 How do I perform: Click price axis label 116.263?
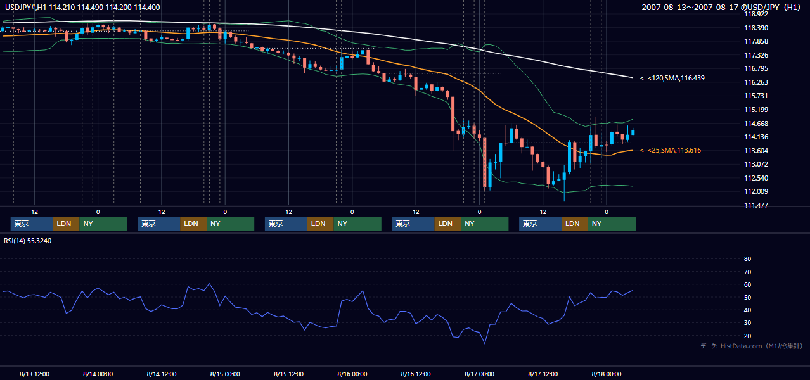(x=756, y=82)
